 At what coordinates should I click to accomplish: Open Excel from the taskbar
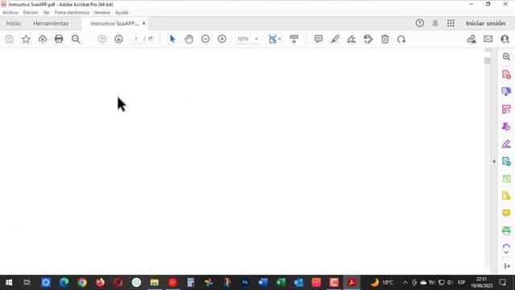(x=281, y=283)
